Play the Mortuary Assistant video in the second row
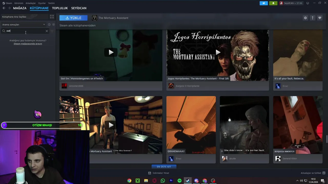This screenshot has height=184, width=328. click(111, 125)
